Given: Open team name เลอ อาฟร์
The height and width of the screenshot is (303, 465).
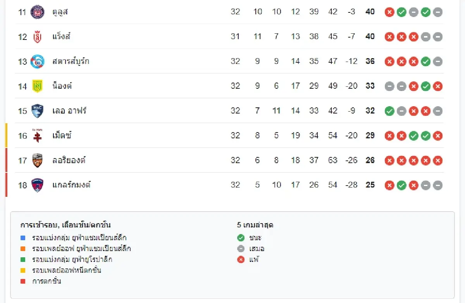Looking at the screenshot, I should pos(69,111).
